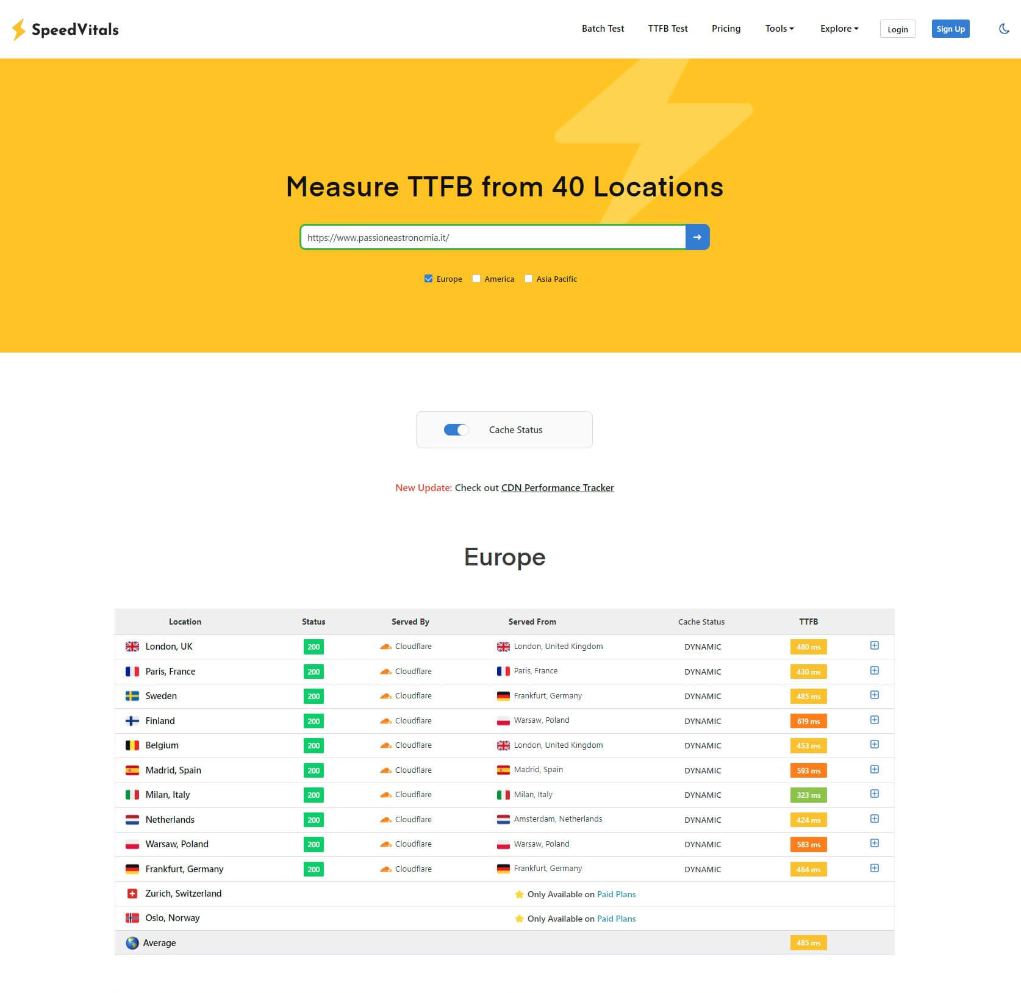Click Poland flag in Finland row's Served From
The height and width of the screenshot is (993, 1021).
[503, 721]
